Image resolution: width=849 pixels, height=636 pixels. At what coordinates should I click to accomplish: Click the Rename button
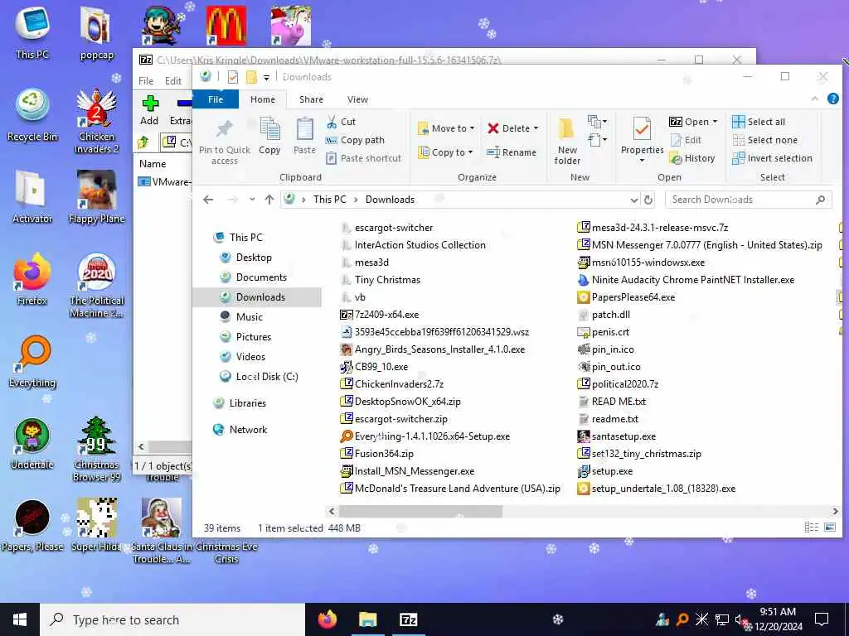pyautogui.click(x=512, y=152)
